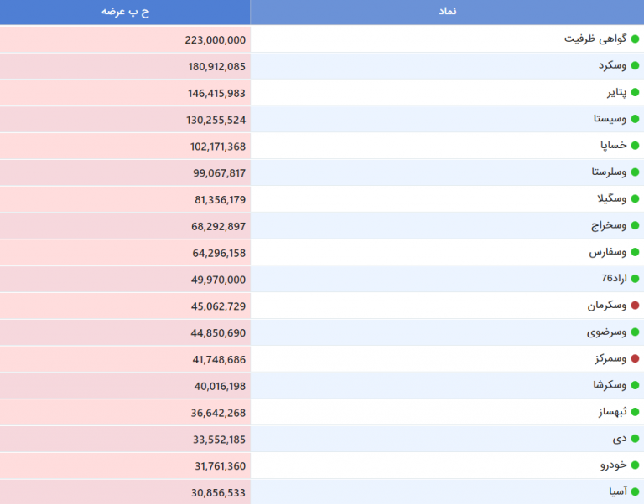Open symbol پتایر
644x504 pixels.
pos(617,93)
